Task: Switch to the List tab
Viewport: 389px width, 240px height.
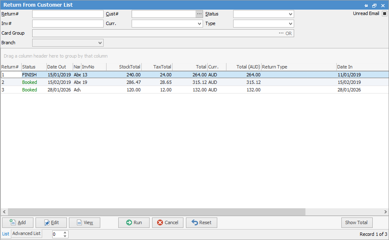Action: click(x=6, y=234)
